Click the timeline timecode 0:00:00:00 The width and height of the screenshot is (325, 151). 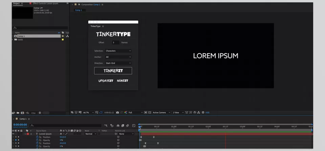click(x=20, y=125)
